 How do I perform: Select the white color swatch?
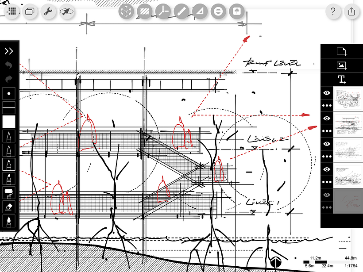[x=8, y=121]
